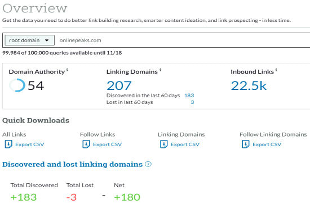Click the Domain Authority score 54
The height and width of the screenshot is (208, 310).
[36, 85]
